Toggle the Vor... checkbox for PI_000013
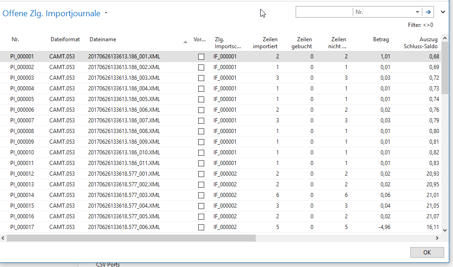The width and height of the screenshot is (453, 267). (x=201, y=185)
